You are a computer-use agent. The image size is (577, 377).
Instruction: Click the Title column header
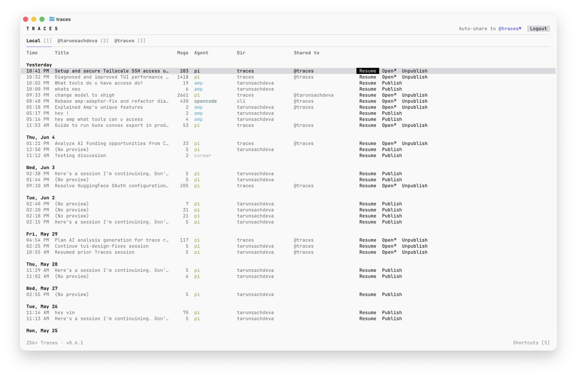pyautogui.click(x=62, y=53)
